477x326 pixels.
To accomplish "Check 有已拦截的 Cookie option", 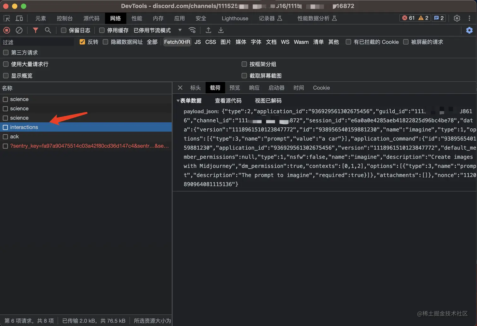I will (x=348, y=42).
